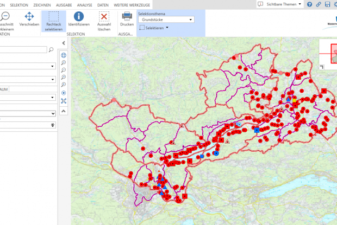Image resolution: width=337 pixels, height=225 pixels.
Task: Switch to the WEITERE WERKZEUGE tab
Action: (132, 5)
